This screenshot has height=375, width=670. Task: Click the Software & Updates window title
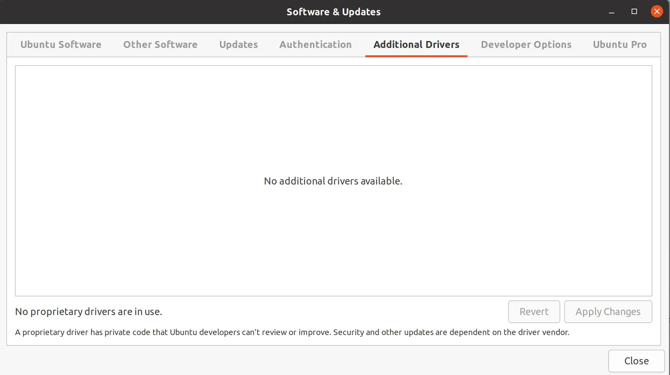(x=333, y=12)
